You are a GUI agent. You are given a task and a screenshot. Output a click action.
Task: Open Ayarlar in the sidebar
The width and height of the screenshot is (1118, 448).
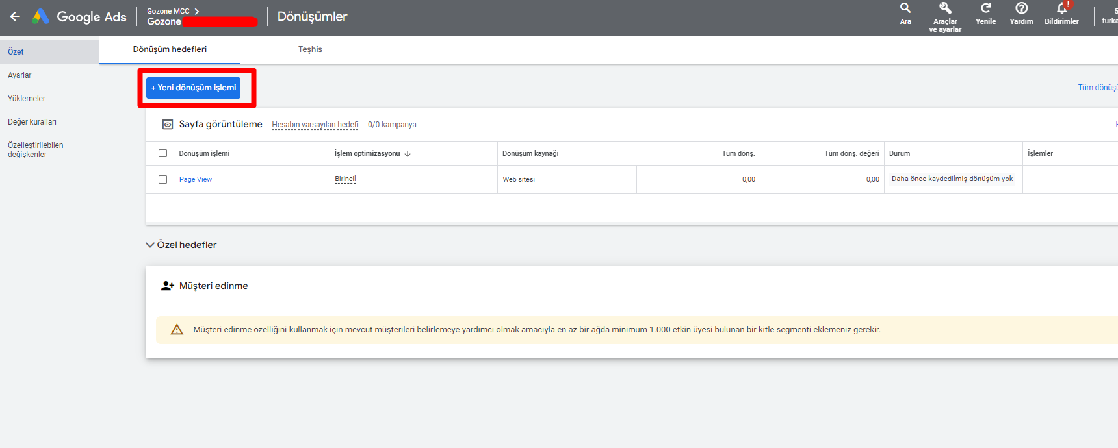(x=19, y=75)
